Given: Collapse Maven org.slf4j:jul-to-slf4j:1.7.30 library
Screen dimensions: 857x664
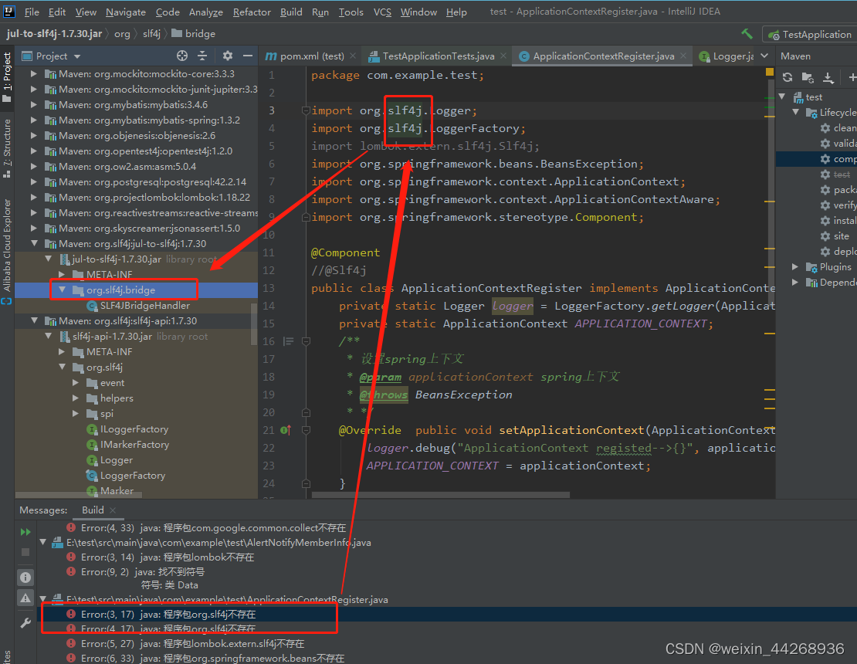Looking at the screenshot, I should pyautogui.click(x=35, y=243).
